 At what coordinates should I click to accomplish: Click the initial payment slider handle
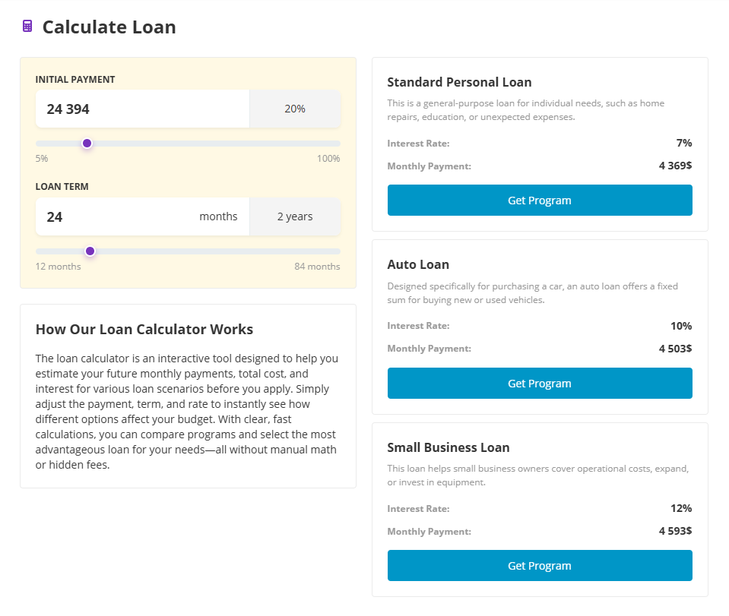(x=87, y=144)
